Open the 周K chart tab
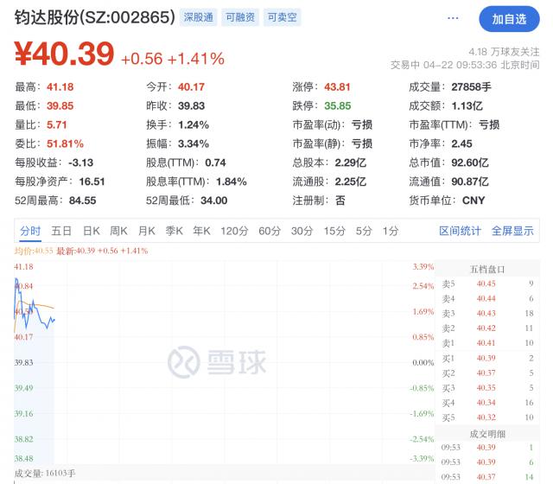 [118, 231]
